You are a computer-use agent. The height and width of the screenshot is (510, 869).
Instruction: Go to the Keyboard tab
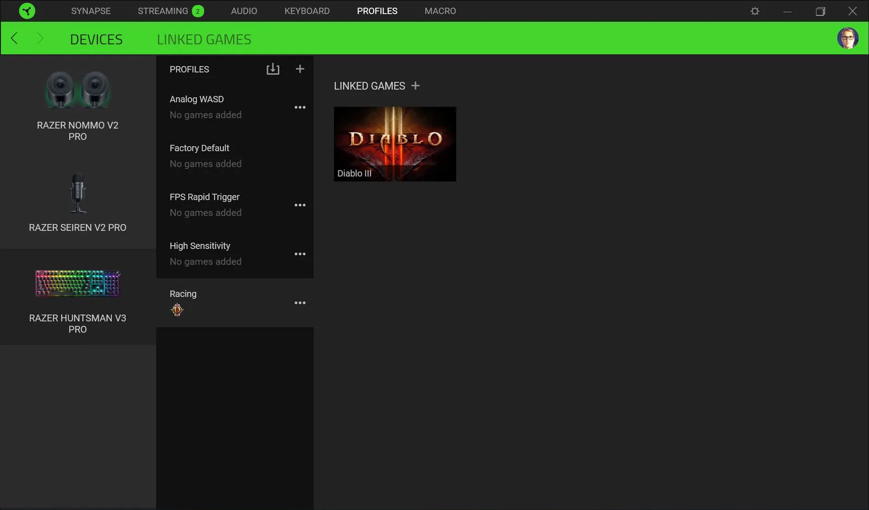tap(307, 11)
